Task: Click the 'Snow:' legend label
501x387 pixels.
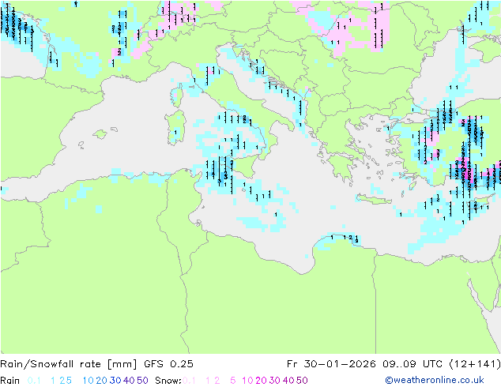Action: (x=168, y=381)
